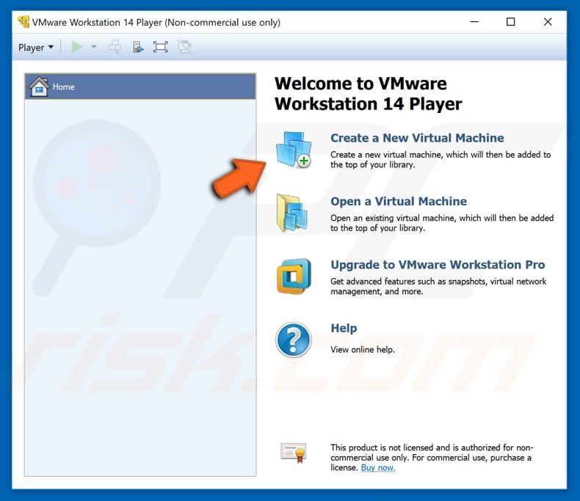The width and height of the screenshot is (580, 501).
Task: Click the Workstation Pro logo icon
Action: click(294, 277)
